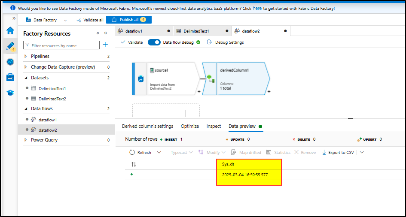
Task: Click Statistics
Action: pyautogui.click(x=278, y=152)
